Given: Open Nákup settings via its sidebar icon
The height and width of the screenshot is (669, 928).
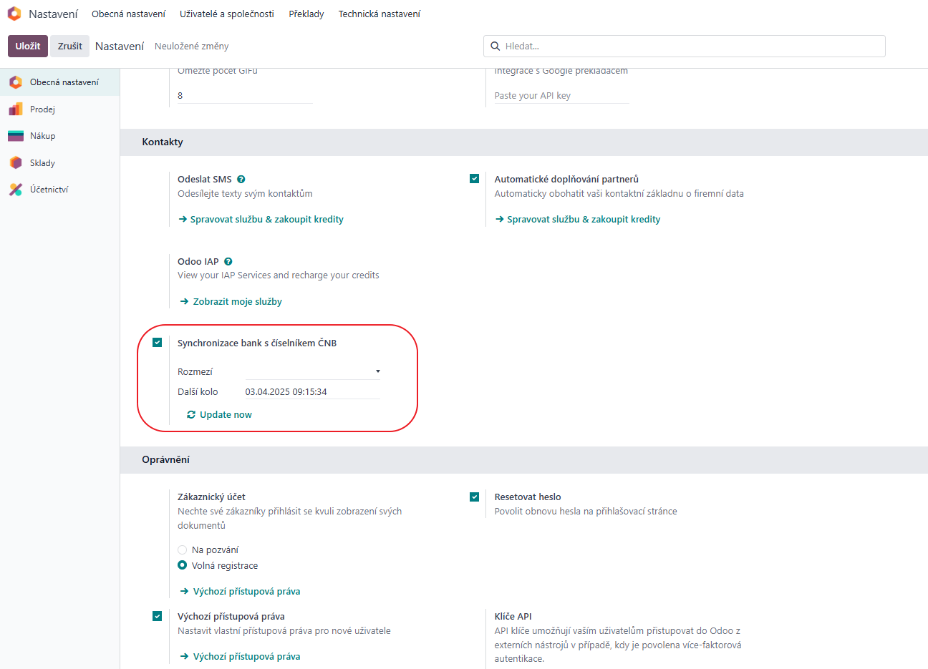Looking at the screenshot, I should pos(16,136).
